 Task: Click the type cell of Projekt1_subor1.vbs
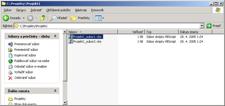pos(161,37)
